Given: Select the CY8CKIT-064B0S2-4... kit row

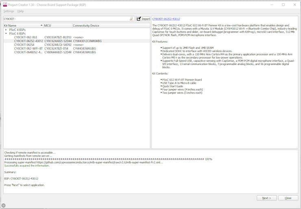Looking at the screenshot, I should (77, 52).
